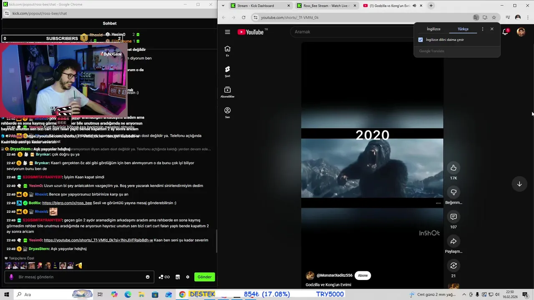This screenshot has width=534, height=300.
Task: Click the purple microphone icon in chat input
Action: pos(11,277)
